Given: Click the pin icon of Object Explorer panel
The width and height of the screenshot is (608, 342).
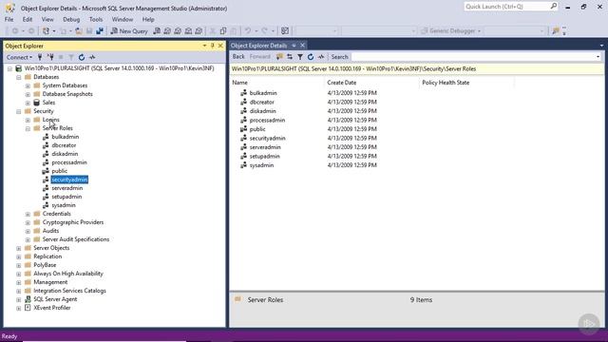Looking at the screenshot, I should pyautogui.click(x=212, y=46).
